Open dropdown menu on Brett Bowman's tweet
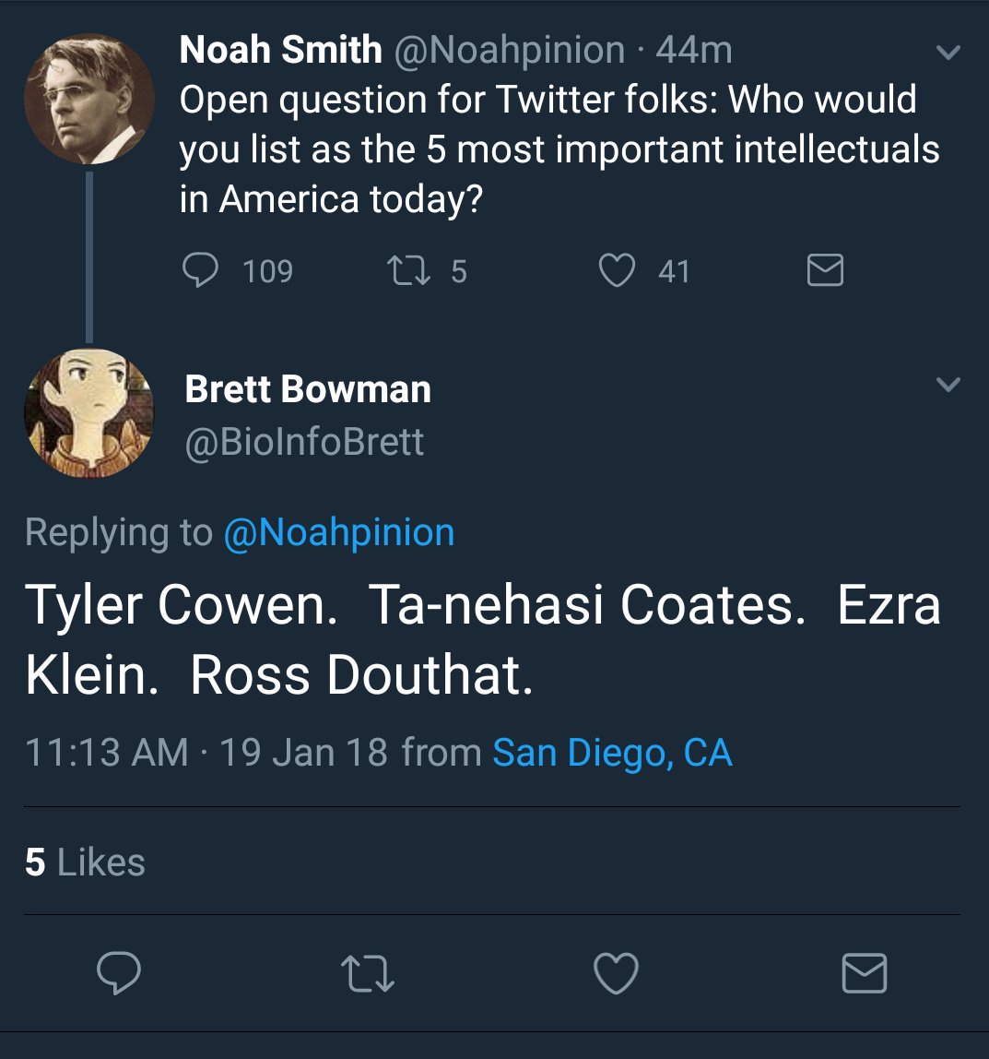 click(x=948, y=384)
